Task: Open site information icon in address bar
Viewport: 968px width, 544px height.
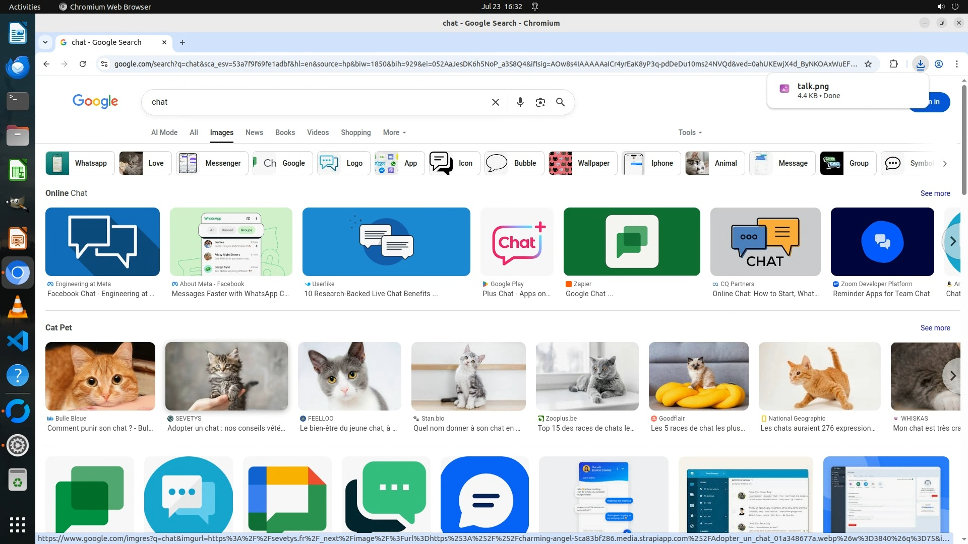Action: (x=104, y=64)
